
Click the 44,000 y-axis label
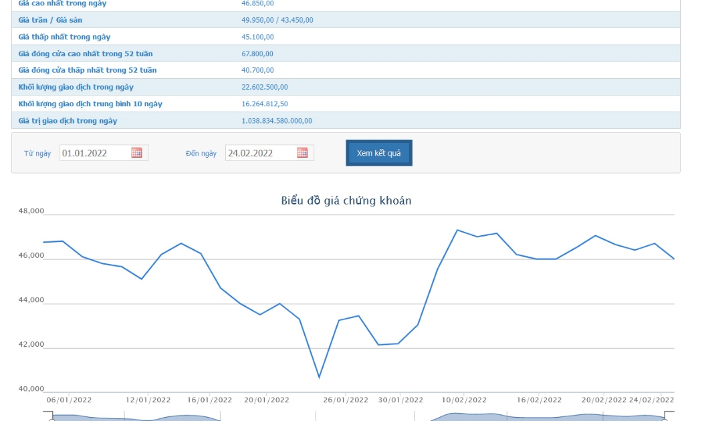(x=31, y=300)
